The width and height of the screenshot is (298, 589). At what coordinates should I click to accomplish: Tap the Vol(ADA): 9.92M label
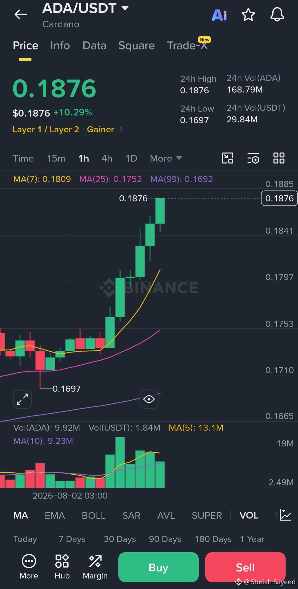[x=47, y=428]
